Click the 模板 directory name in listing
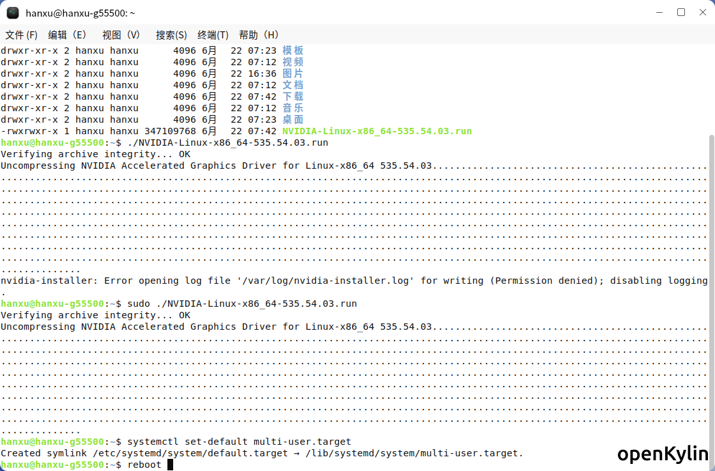Screen dimensions: 715x471 293,50
